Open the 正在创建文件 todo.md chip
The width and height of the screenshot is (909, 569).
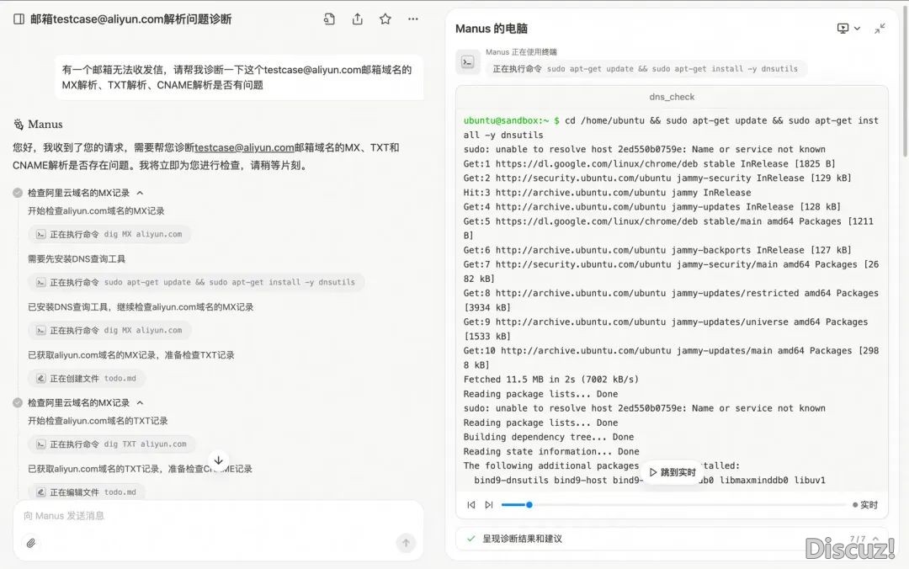pyautogui.click(x=87, y=378)
